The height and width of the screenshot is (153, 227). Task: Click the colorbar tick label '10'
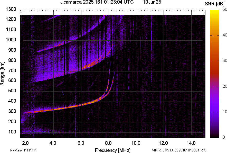pyautogui.click(x=225, y=112)
